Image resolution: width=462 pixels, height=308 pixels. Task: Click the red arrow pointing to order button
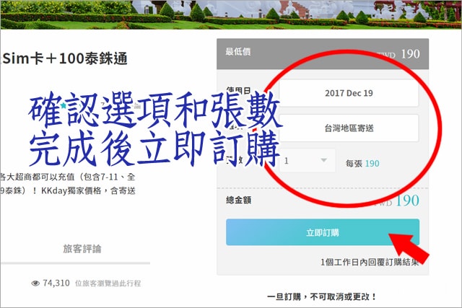tap(409, 247)
